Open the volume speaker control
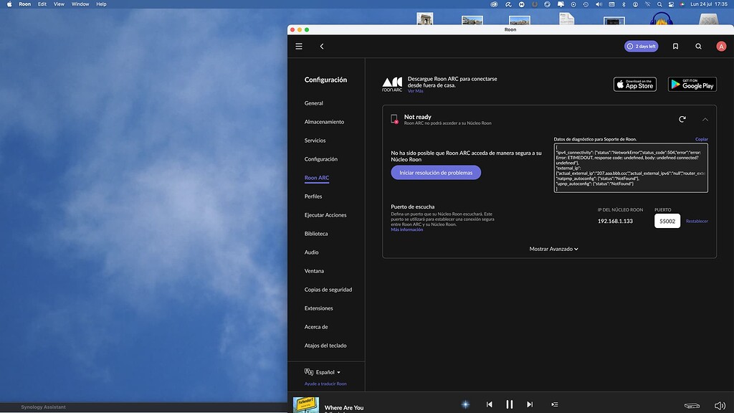 pos(720,405)
